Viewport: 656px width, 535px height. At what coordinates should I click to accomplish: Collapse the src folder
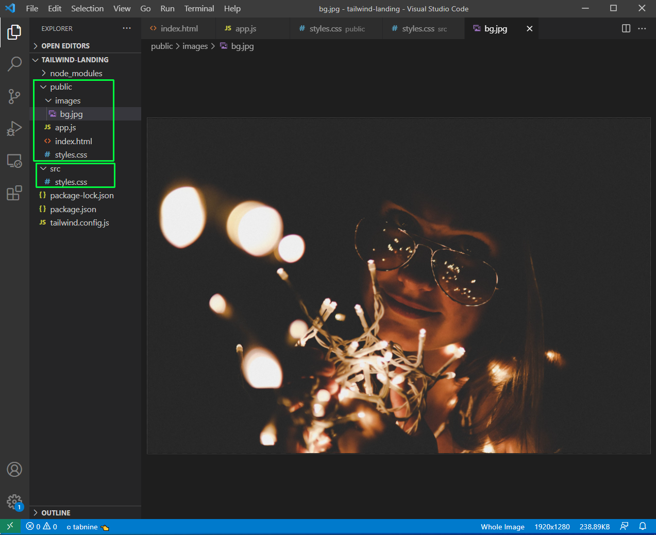coord(86,168)
